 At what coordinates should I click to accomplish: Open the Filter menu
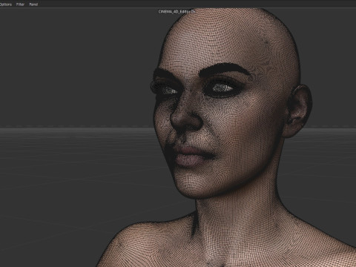(20, 4)
